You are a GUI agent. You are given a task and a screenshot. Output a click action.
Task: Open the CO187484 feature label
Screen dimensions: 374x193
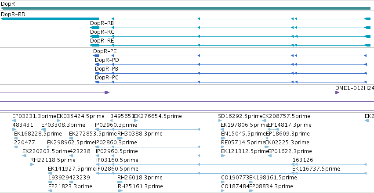point(235,186)
